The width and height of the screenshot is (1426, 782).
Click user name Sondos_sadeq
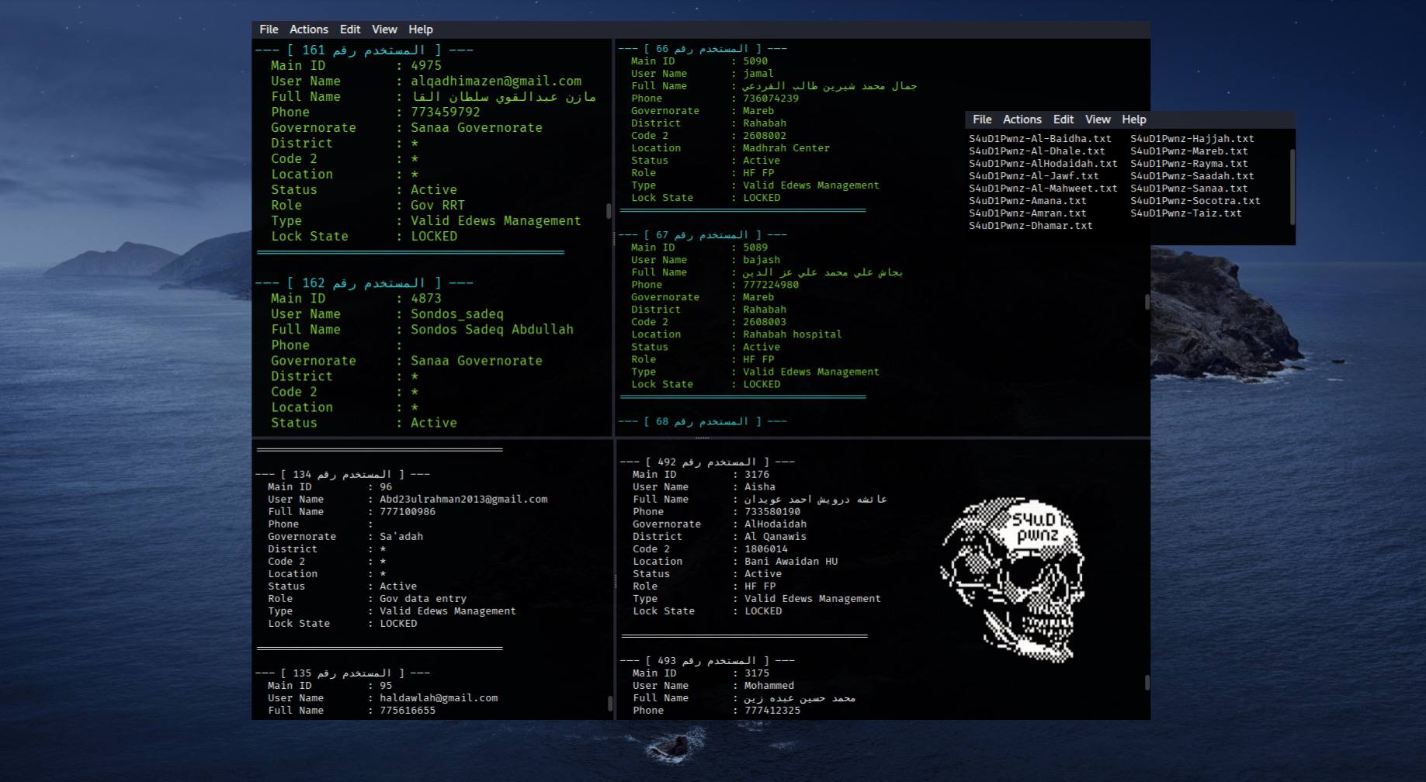click(x=457, y=314)
